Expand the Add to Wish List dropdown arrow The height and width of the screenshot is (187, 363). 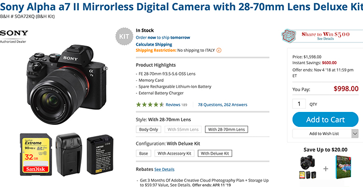tap(355, 134)
